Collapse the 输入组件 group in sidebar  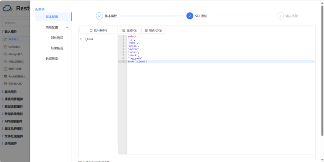[x=11, y=32]
